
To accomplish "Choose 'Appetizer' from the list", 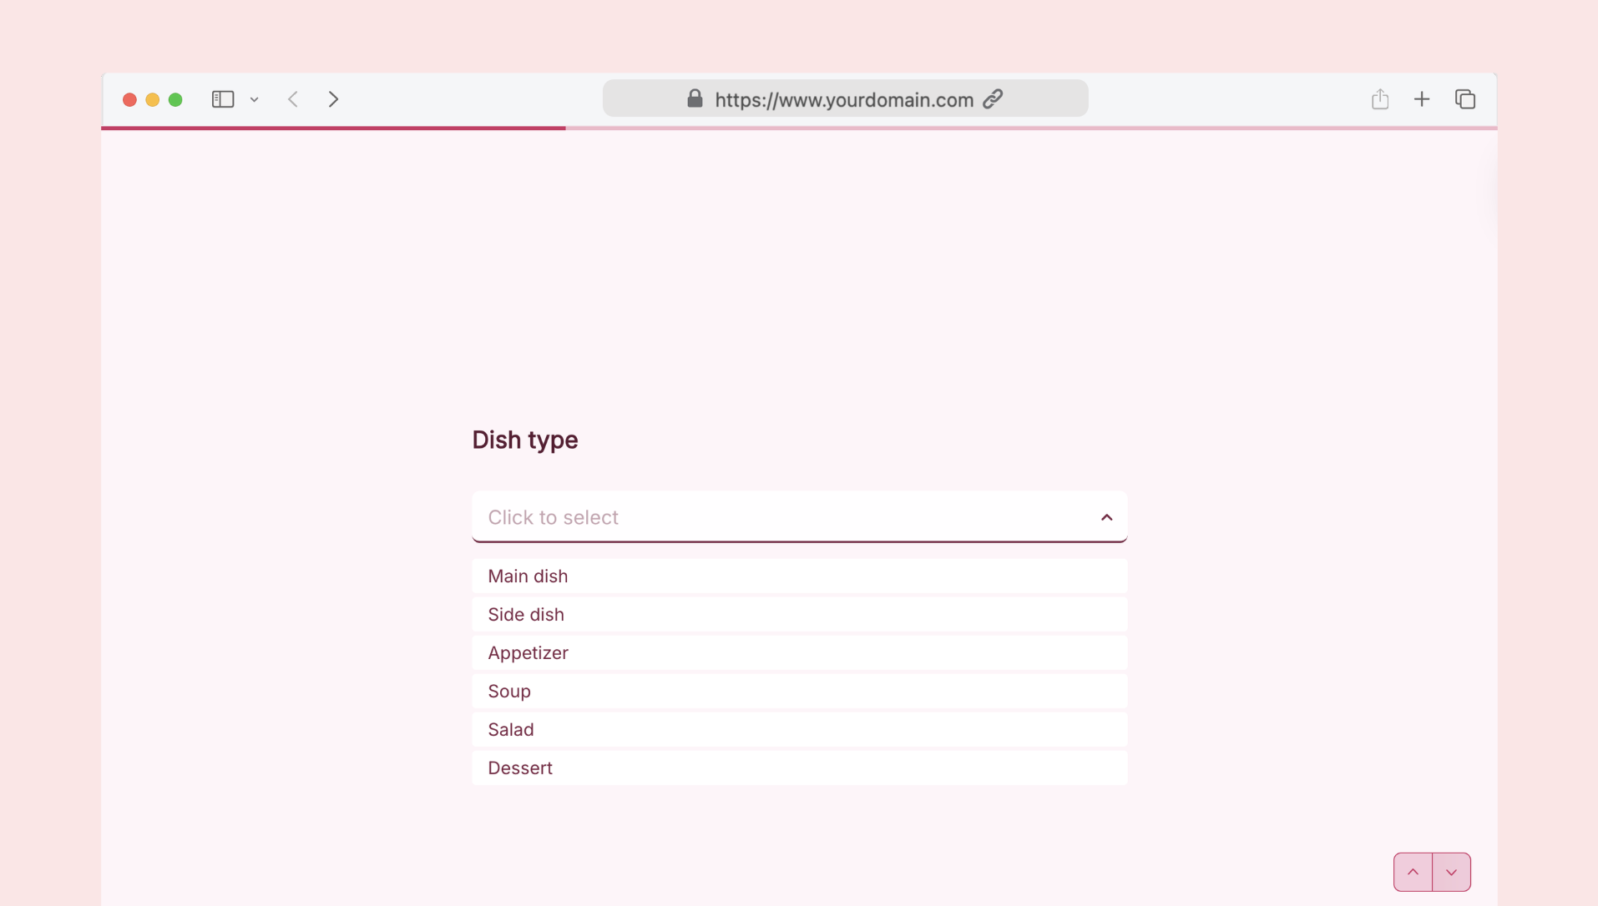I will click(799, 653).
